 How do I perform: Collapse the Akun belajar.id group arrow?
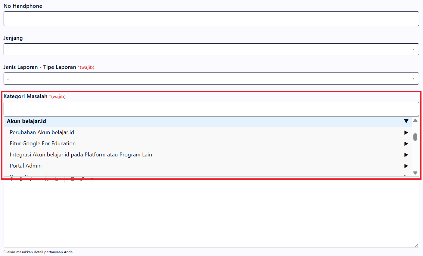(x=406, y=121)
